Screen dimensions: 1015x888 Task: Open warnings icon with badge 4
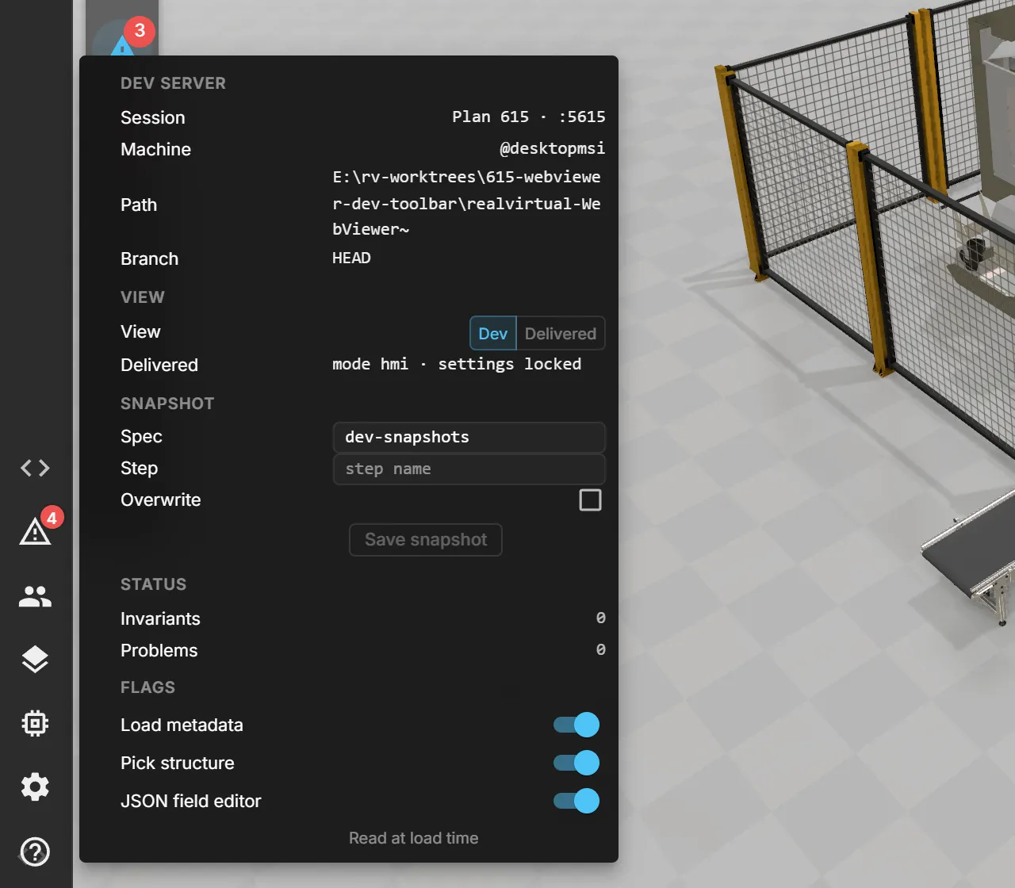pos(36,530)
